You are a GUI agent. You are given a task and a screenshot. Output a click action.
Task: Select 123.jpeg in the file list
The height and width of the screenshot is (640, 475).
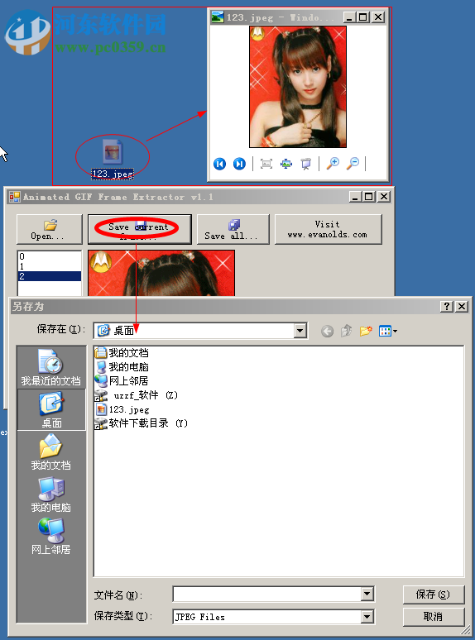point(122,409)
